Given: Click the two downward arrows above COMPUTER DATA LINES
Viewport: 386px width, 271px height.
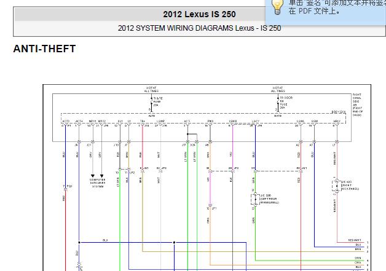Looking at the screenshot, I should pyautogui.click(x=97, y=176).
